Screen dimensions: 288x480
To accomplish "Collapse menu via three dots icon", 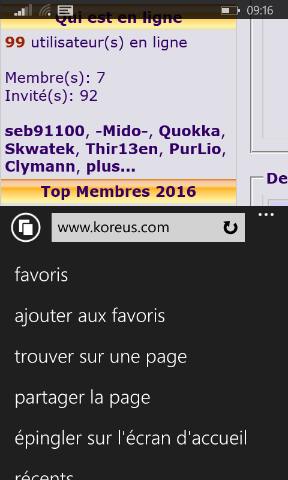I will point(266,215).
